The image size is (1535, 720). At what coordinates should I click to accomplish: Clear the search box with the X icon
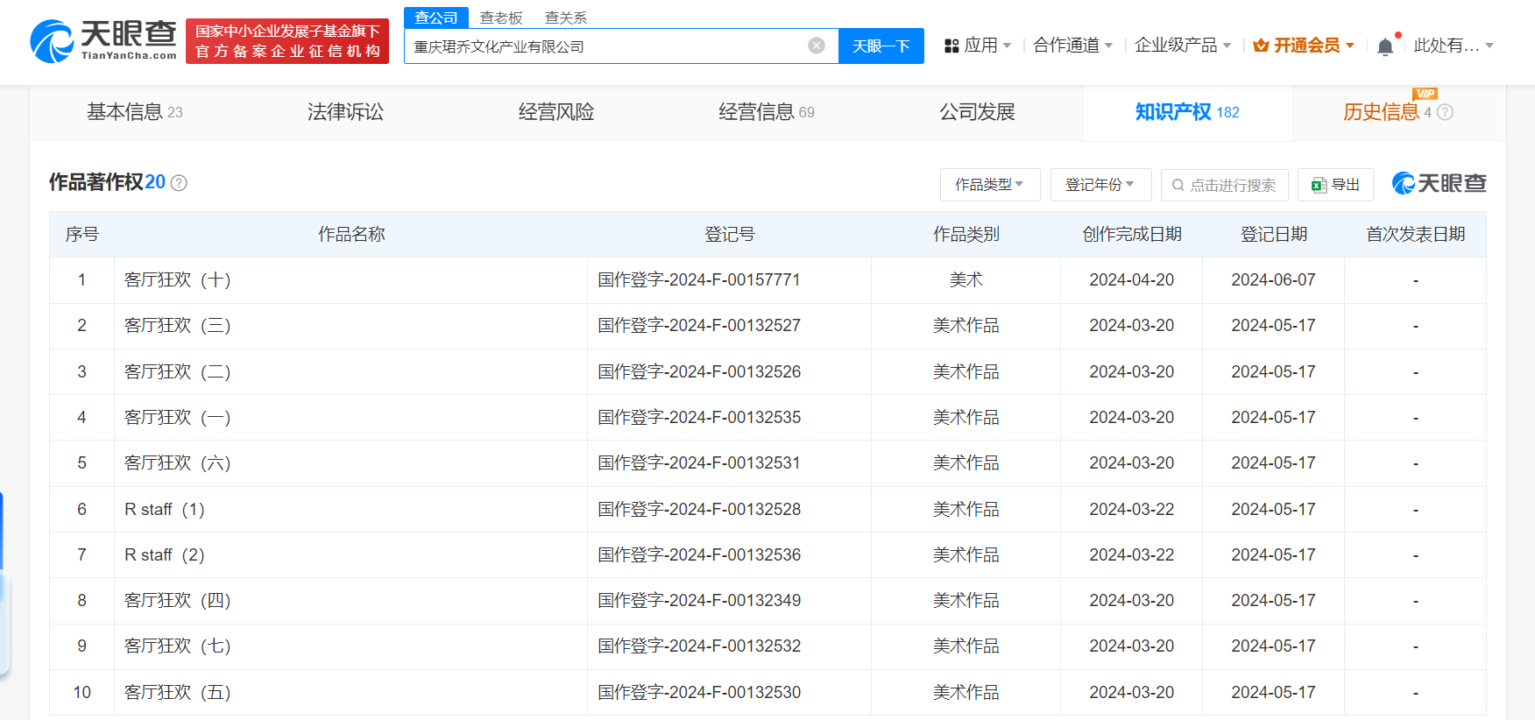click(817, 46)
